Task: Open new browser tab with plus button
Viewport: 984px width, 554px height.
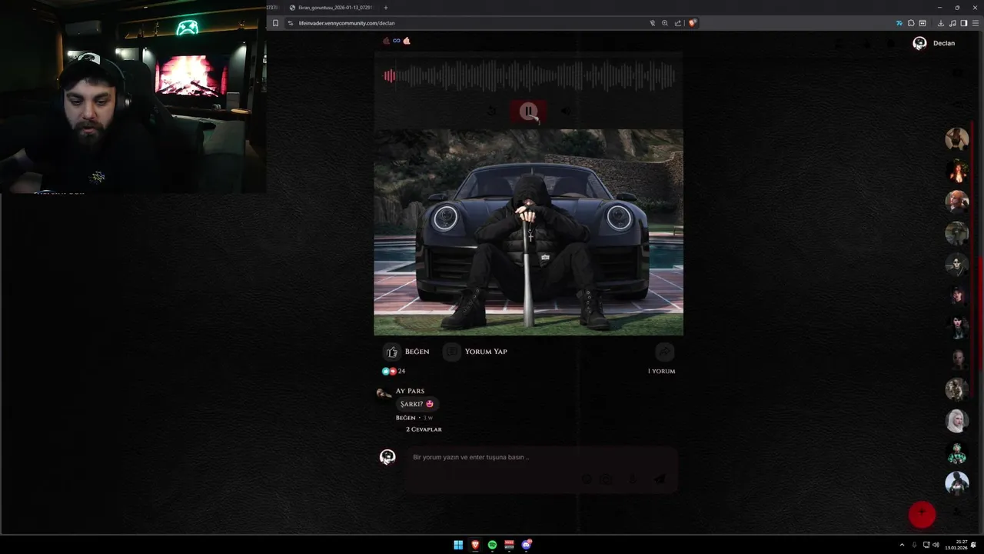Action: tap(386, 8)
